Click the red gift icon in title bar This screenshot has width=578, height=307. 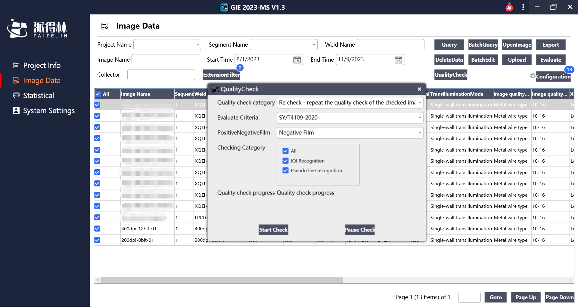coord(509,7)
